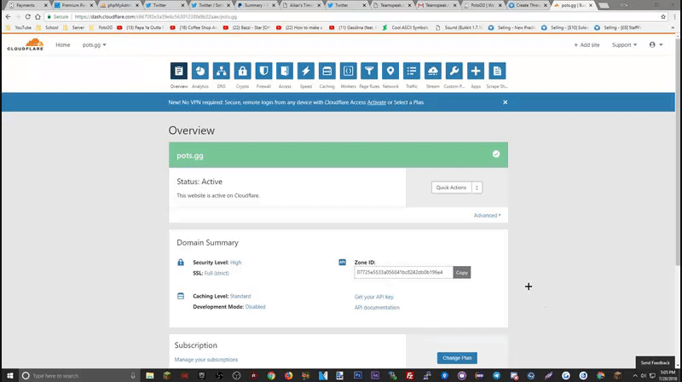The width and height of the screenshot is (682, 382).
Task: Click the Windows Start button
Action: tap(9, 375)
